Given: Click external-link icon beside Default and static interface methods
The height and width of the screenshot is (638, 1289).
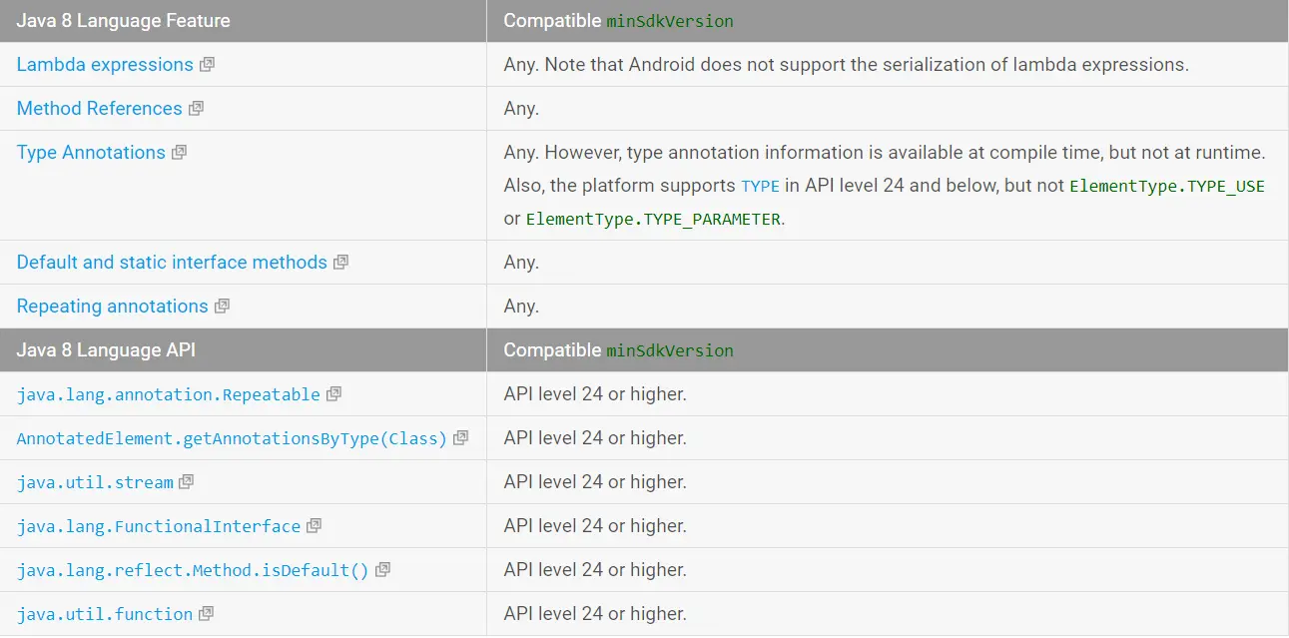Looking at the screenshot, I should tap(340, 263).
